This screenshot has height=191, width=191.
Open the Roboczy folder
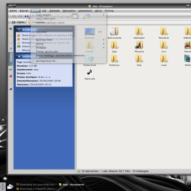(x=114, y=60)
